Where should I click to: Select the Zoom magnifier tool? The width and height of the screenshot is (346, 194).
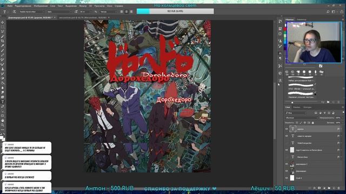(x=3, y=125)
